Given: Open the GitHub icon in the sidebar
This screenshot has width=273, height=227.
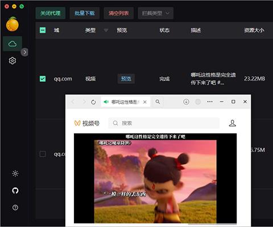Looking at the screenshot, I should [15, 191].
